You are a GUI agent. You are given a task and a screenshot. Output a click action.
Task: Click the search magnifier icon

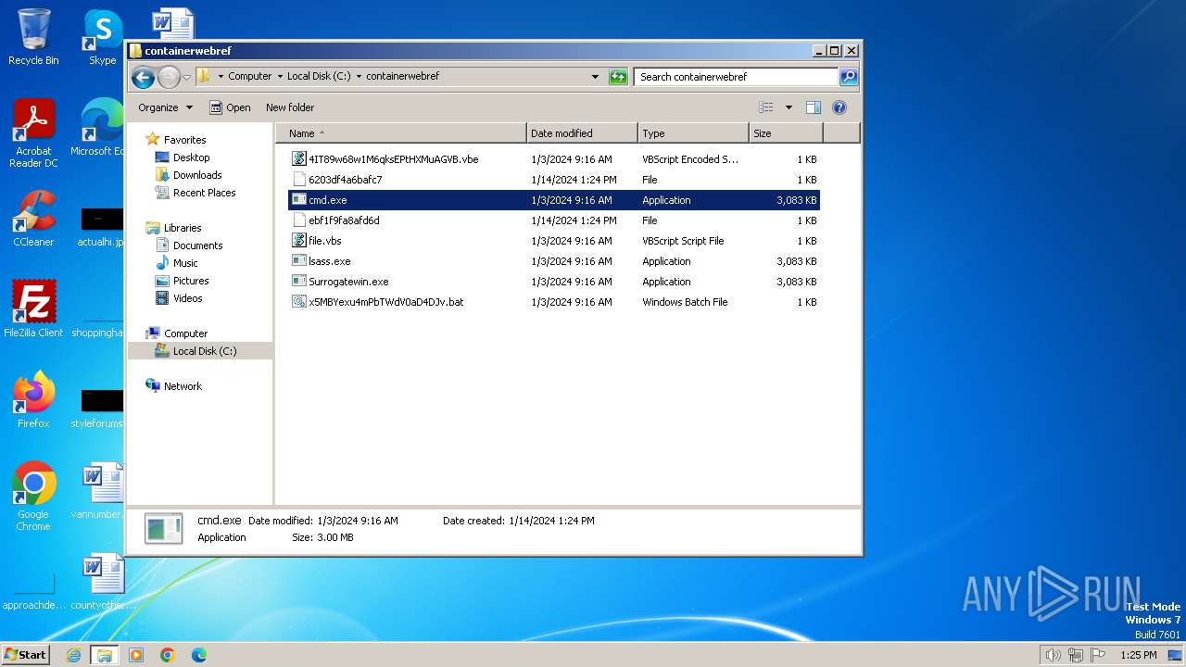point(849,77)
